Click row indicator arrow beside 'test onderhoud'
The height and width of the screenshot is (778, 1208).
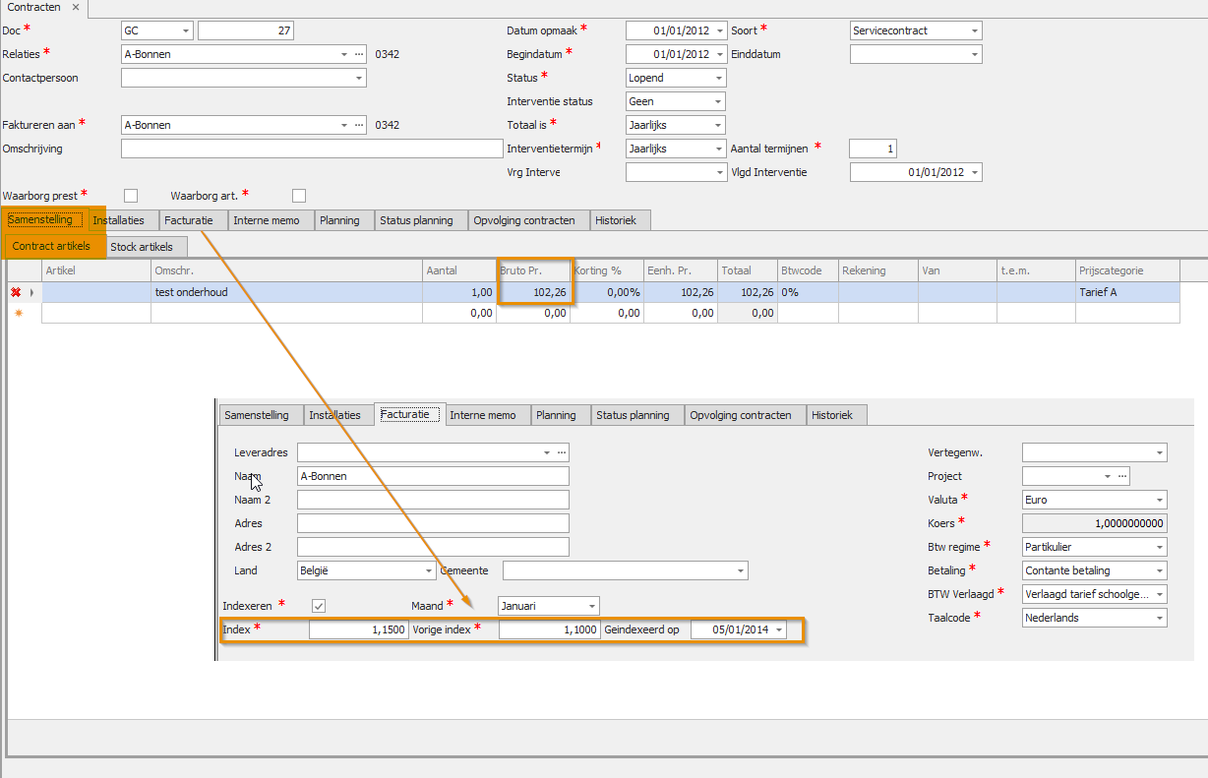(x=32, y=292)
